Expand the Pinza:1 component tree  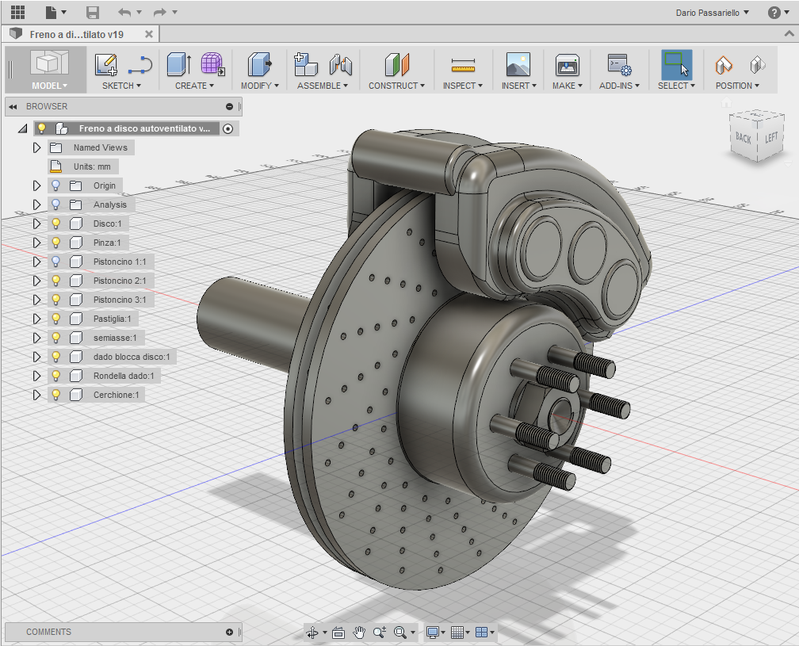click(x=36, y=243)
